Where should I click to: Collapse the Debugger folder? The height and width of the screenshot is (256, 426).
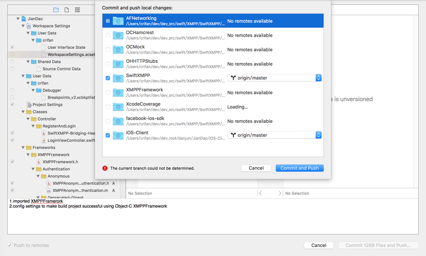[x=33, y=90]
